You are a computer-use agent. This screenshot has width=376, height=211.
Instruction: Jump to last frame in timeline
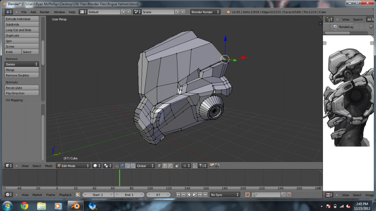tap(206, 195)
